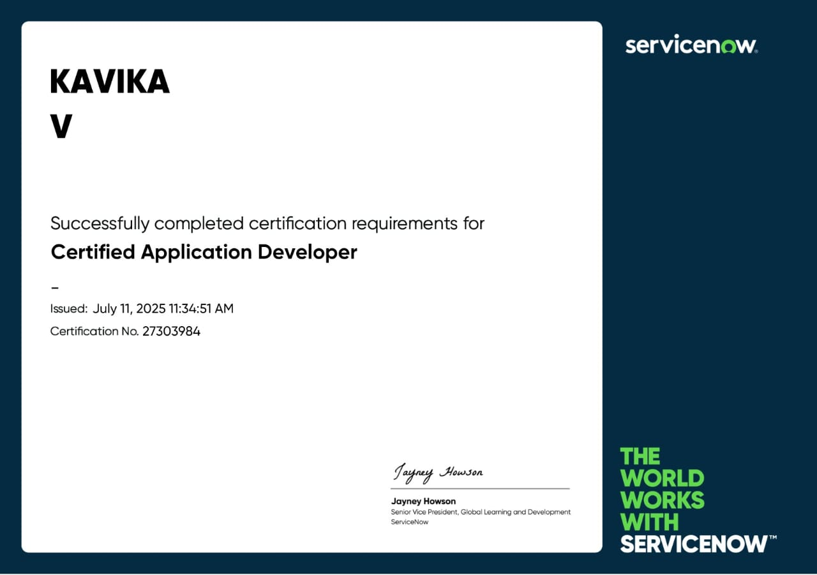This screenshot has width=817, height=575.
Task: Click the handwritten Jayney Howson signature
Action: click(438, 472)
